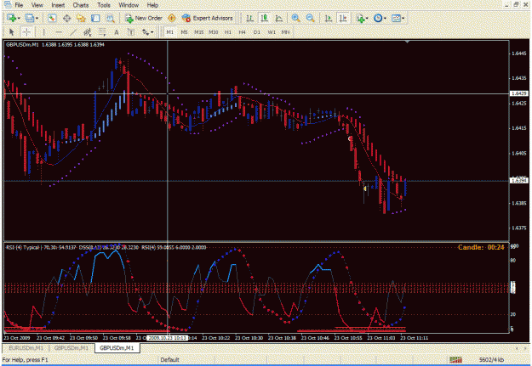Switch to the EURUSDm,M1 chart tab
Image resolution: width=532 pixels, height=366 pixels.
coord(26,347)
